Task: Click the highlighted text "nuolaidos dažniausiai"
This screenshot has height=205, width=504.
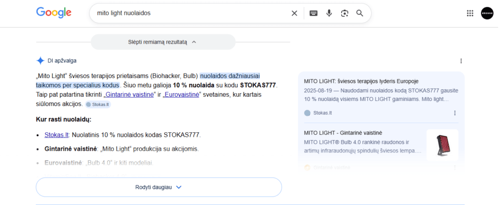Action: [x=230, y=76]
